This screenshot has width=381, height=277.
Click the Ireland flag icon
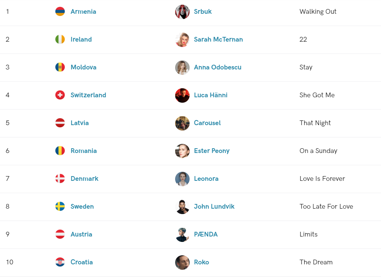click(x=60, y=39)
